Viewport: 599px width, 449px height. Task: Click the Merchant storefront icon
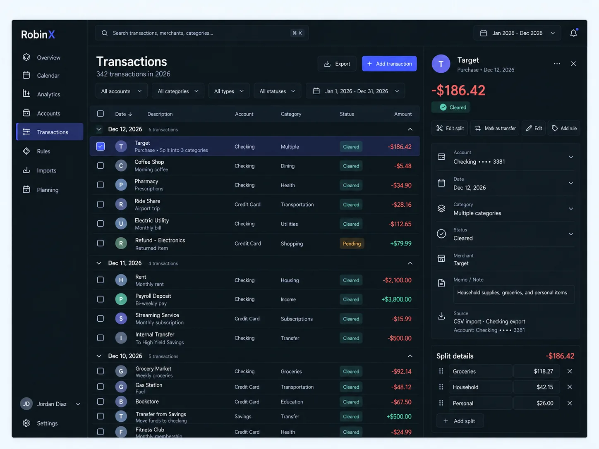(441, 258)
